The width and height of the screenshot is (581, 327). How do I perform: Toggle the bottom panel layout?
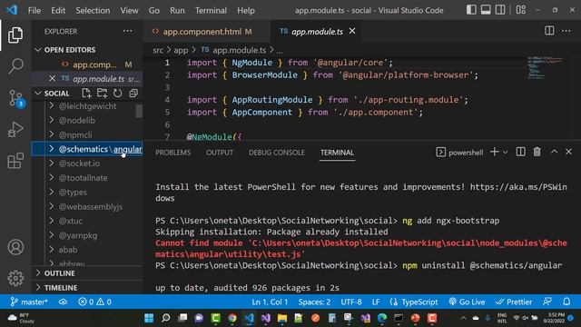[x=486, y=10]
